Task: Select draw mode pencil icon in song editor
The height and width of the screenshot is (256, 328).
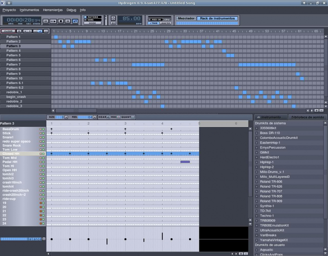Action: point(40,31)
